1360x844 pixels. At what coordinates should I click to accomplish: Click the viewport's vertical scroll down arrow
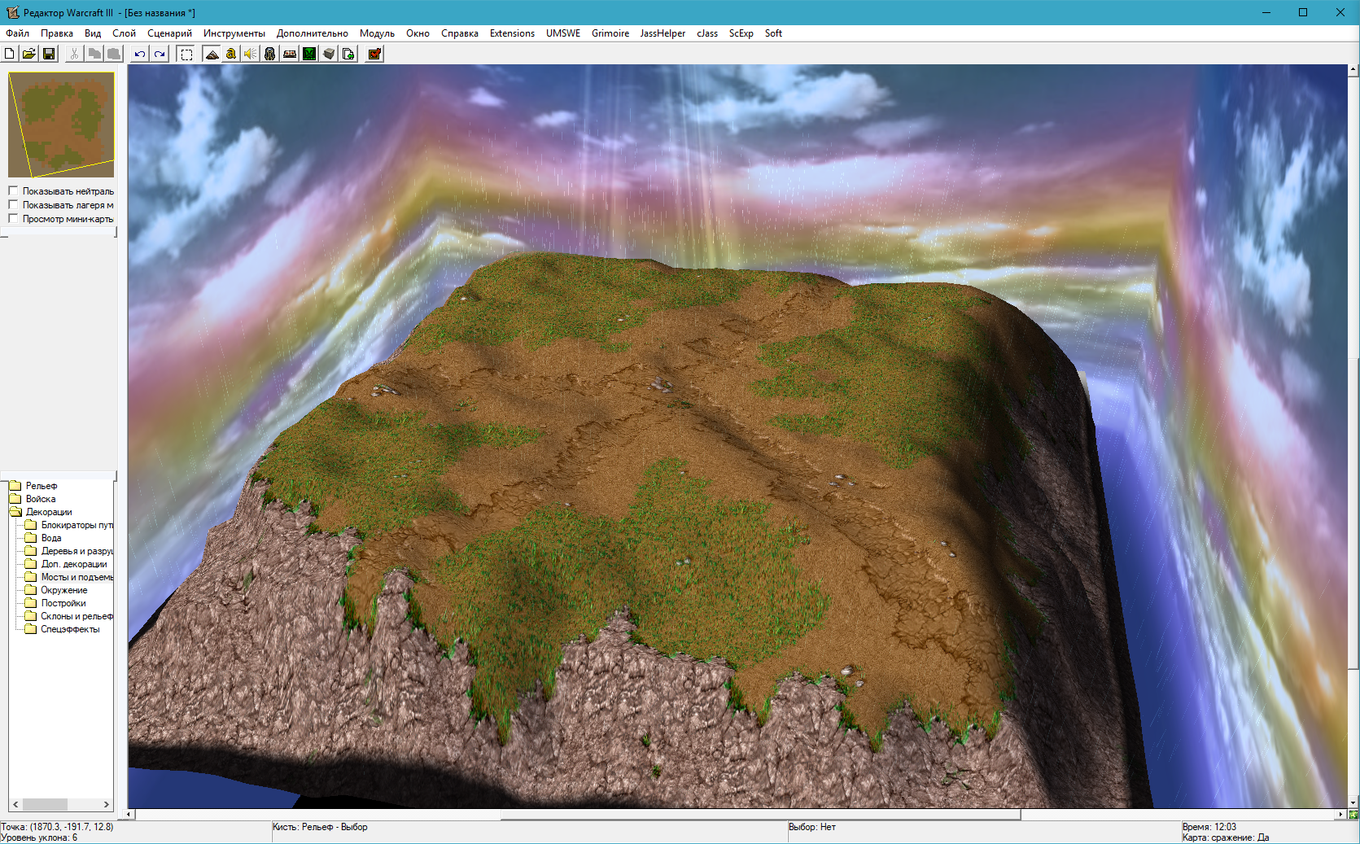click(1353, 802)
